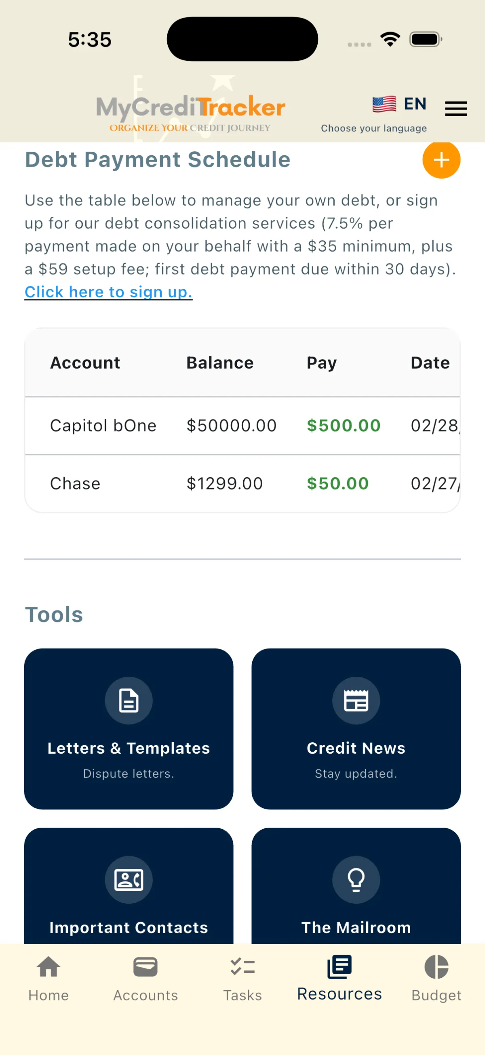Open the Budget tab
485x1055 pixels.
pos(436,979)
